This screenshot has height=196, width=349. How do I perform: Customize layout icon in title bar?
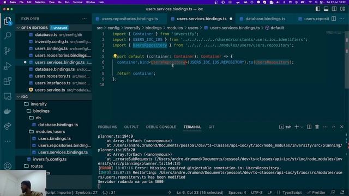tap(342, 9)
